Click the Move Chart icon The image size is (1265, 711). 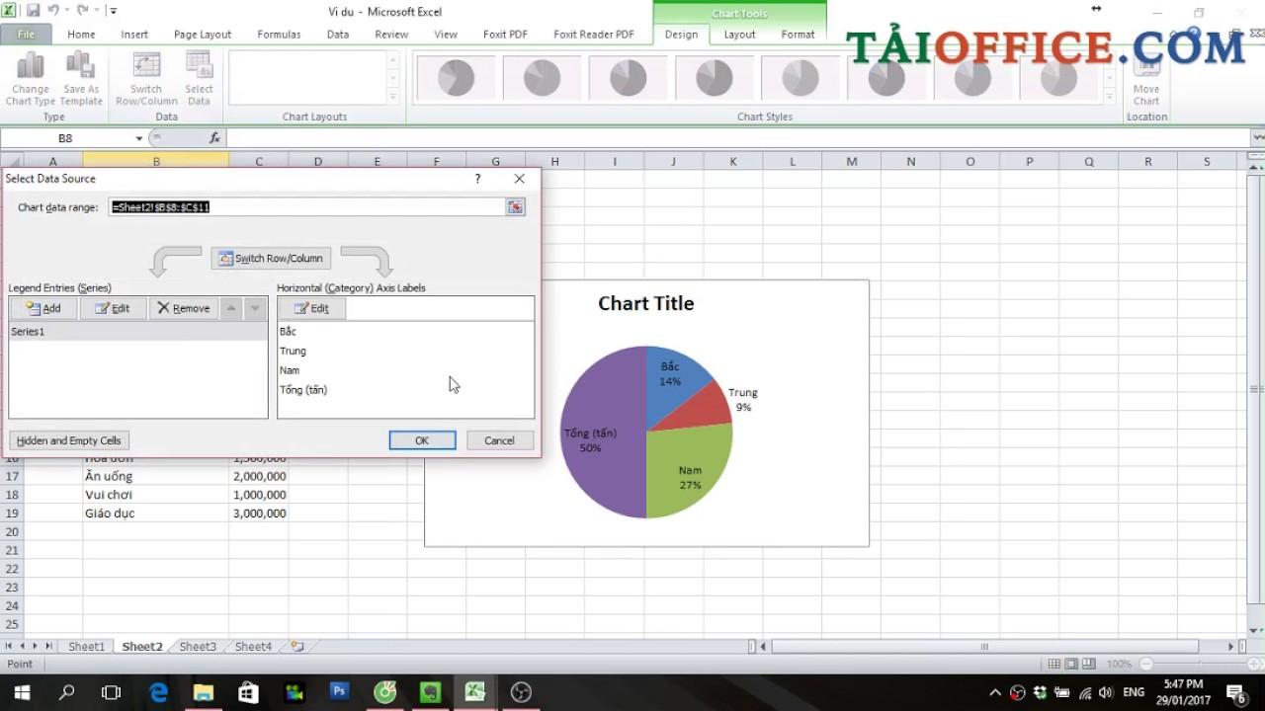click(1146, 79)
